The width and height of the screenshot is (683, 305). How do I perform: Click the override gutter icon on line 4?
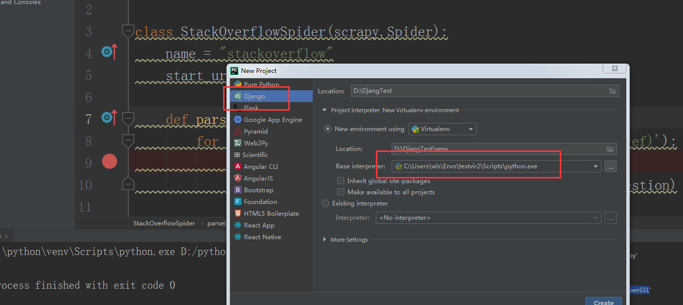[109, 52]
